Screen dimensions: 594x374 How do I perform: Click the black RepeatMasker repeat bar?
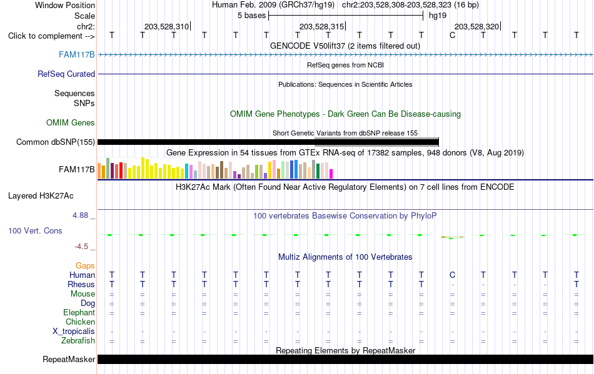click(345, 359)
